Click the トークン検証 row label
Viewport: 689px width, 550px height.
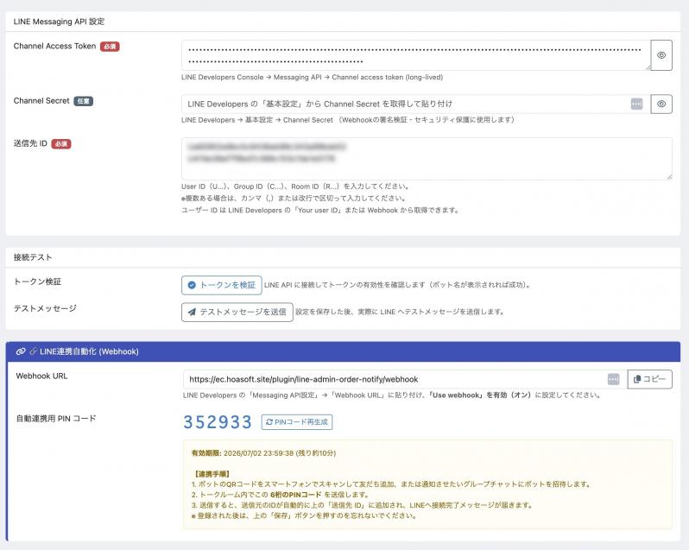(x=37, y=281)
